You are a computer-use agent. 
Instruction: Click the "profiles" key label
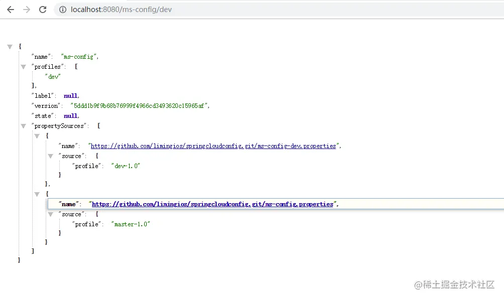[47, 67]
